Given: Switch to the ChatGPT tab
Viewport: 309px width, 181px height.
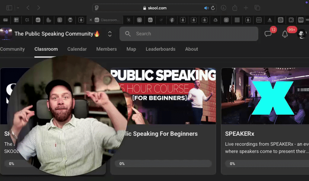Looking at the screenshot, I should pos(280,20).
